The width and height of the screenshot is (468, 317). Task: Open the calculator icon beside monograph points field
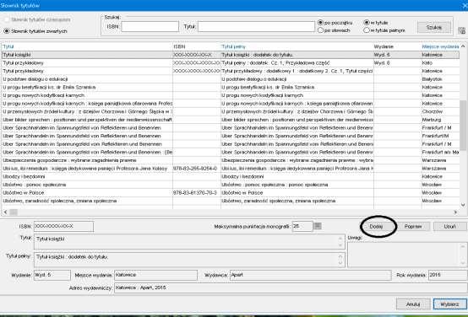[x=318, y=226]
